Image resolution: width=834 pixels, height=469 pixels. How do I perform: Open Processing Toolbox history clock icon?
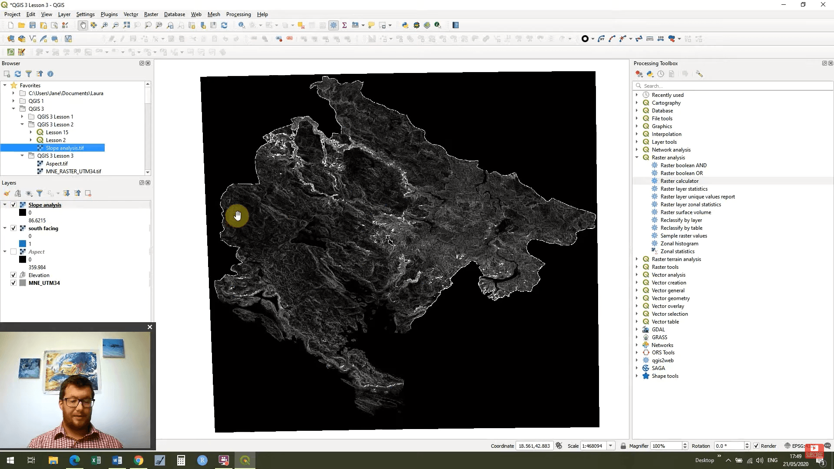click(x=661, y=74)
